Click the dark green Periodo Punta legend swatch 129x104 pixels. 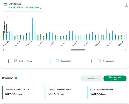tap(9, 61)
